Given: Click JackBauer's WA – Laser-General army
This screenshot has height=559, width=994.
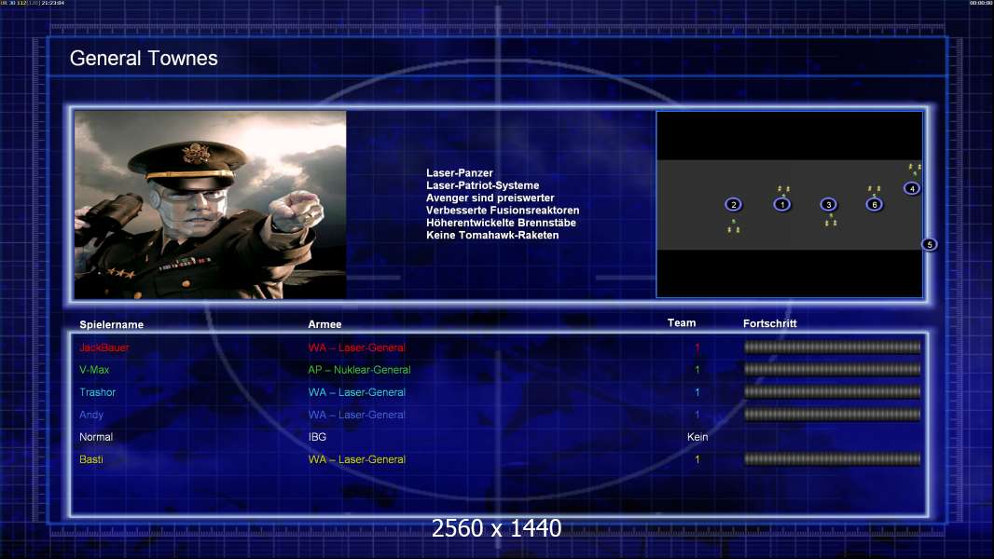Looking at the screenshot, I should point(356,348).
